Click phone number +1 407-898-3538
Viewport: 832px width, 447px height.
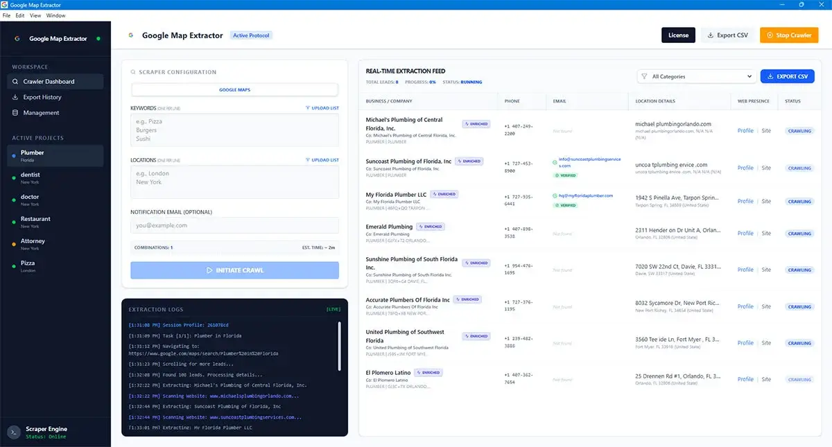[519, 233]
